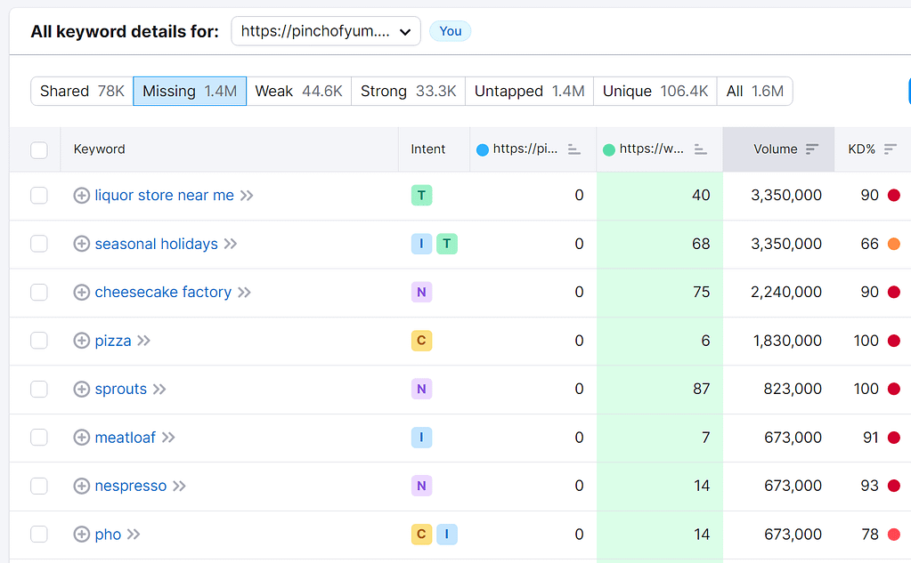Click the KD% column sort icon
The image size is (911, 563).
[891, 149]
